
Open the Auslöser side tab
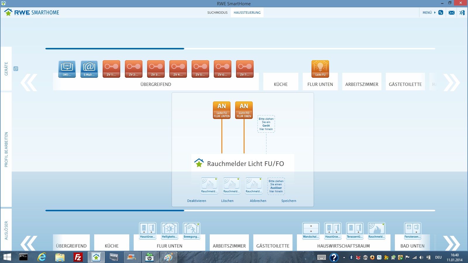[6, 230]
